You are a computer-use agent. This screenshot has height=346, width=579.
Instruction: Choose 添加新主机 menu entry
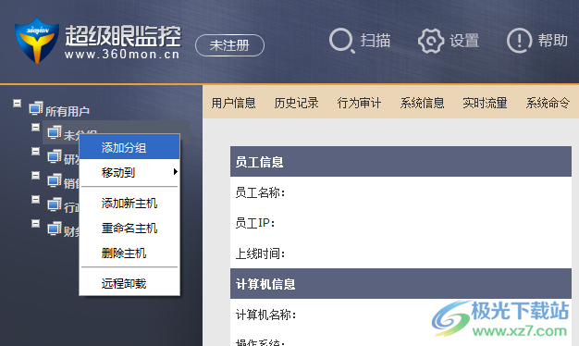[x=129, y=204]
